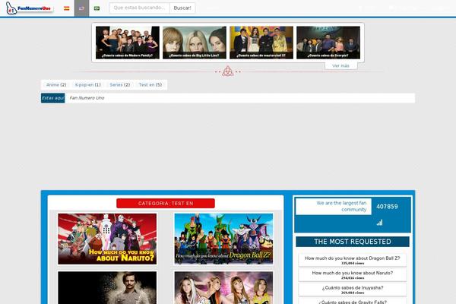Open the quiz image with girl group
Viewport: 456px width, 304px height.
pos(223,288)
